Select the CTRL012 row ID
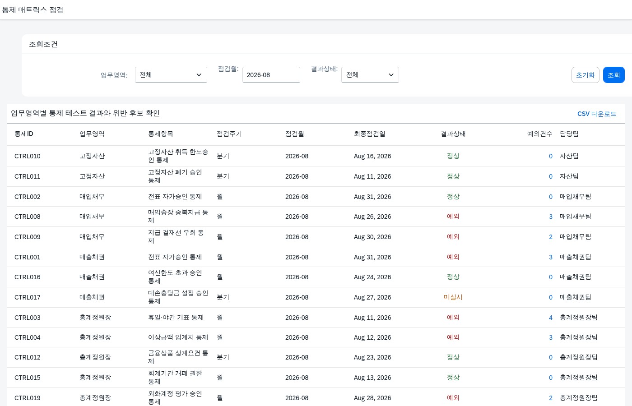This screenshot has height=406, width=632. [28, 357]
